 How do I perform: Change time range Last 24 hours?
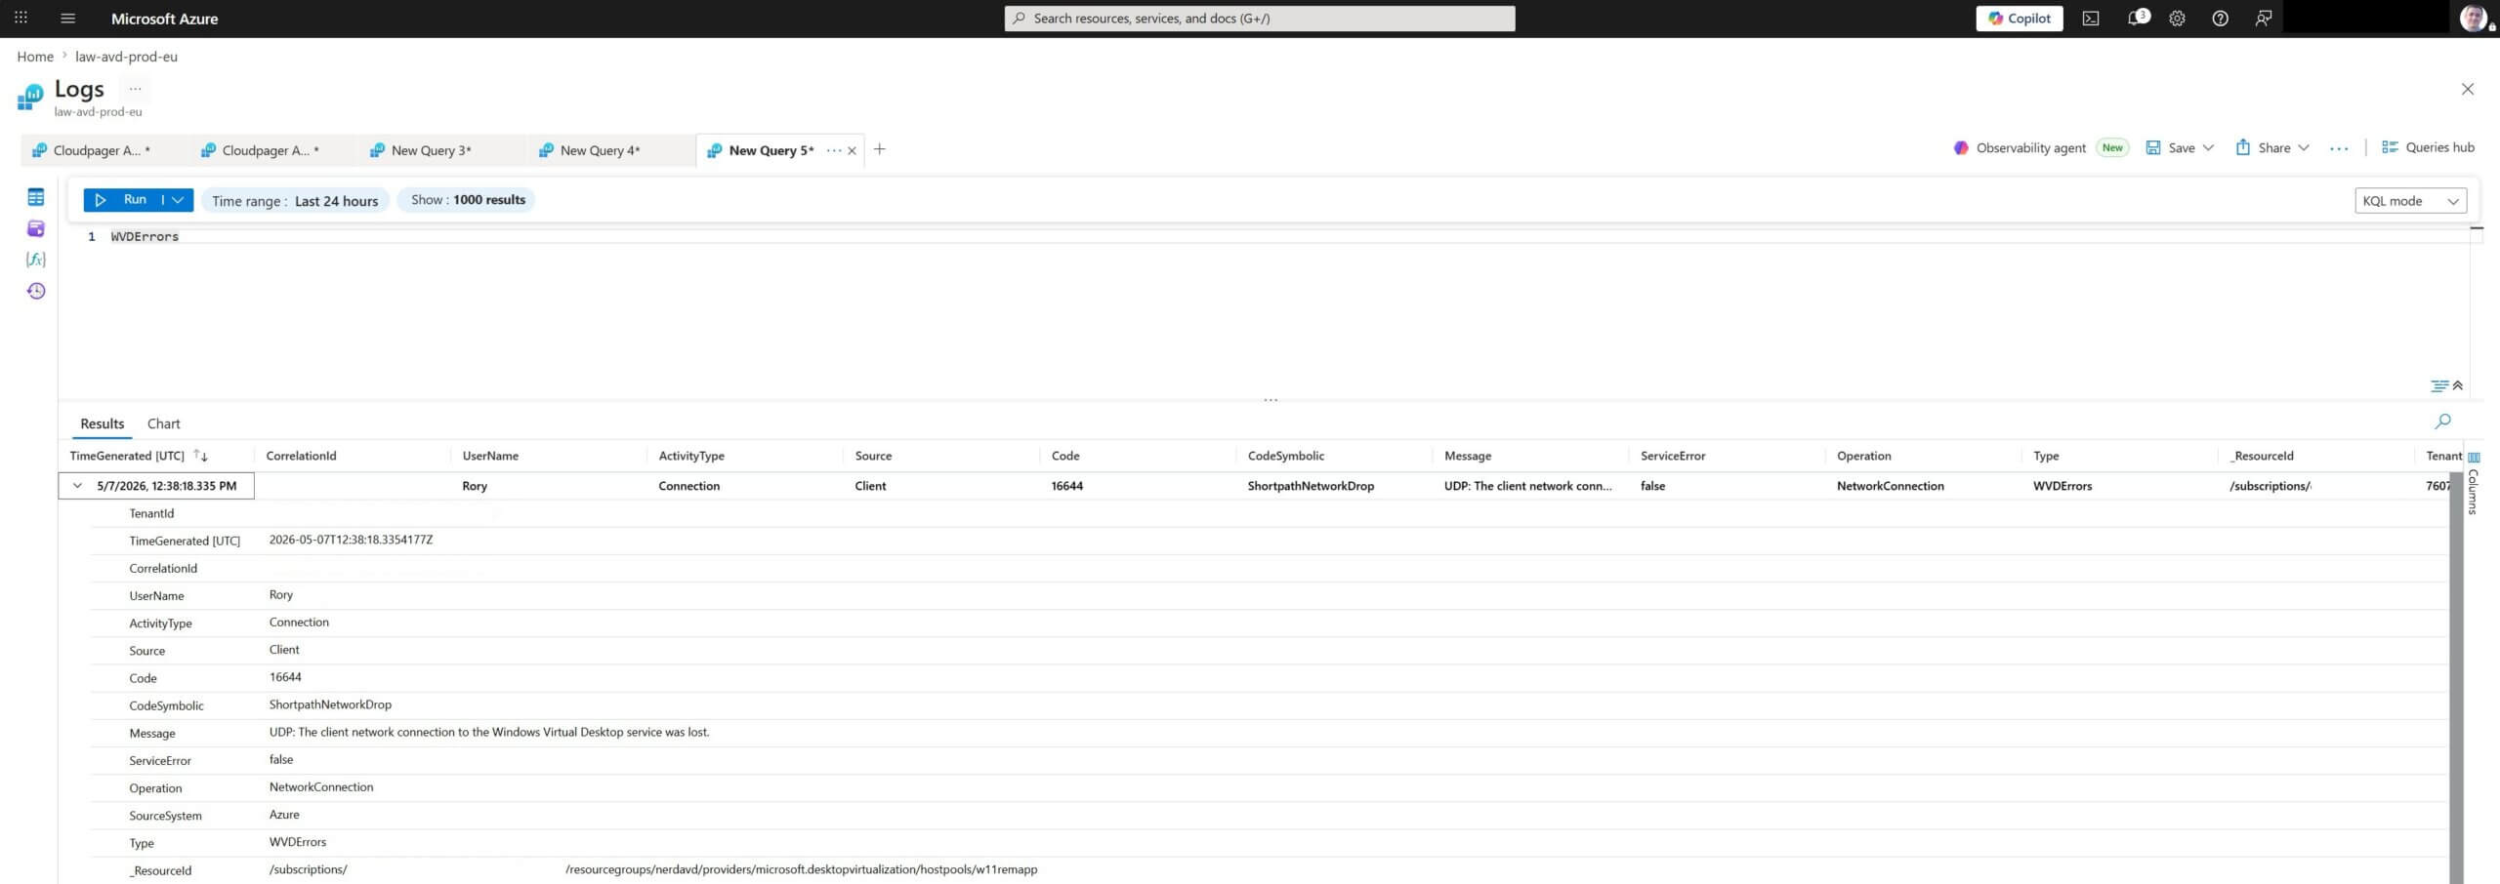pos(295,200)
